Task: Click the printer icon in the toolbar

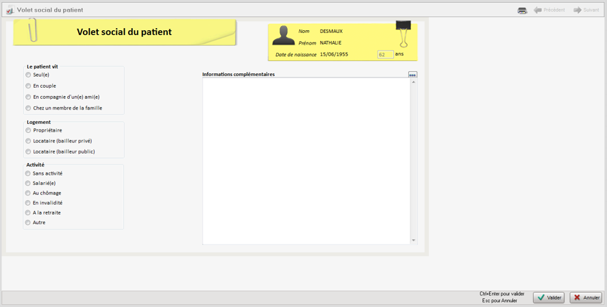Action: (x=522, y=10)
